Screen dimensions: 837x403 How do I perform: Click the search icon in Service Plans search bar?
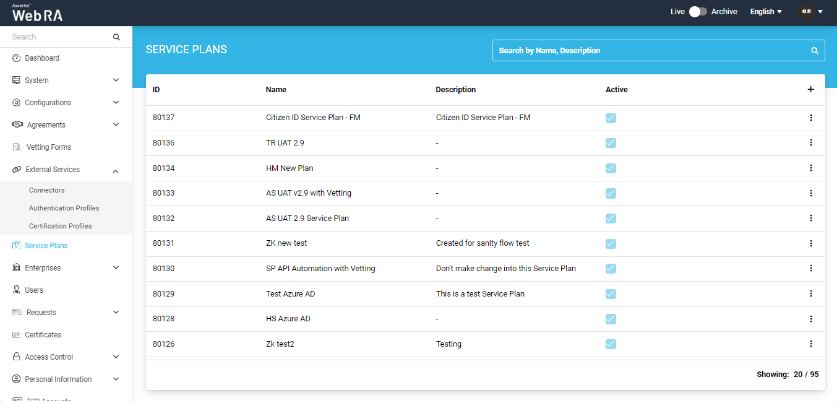(x=814, y=51)
